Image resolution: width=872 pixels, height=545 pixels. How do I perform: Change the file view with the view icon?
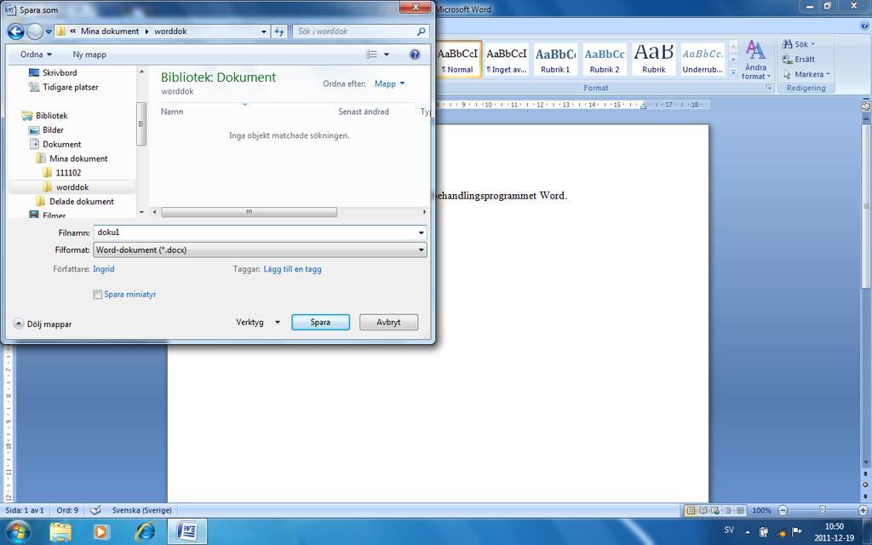coord(371,54)
